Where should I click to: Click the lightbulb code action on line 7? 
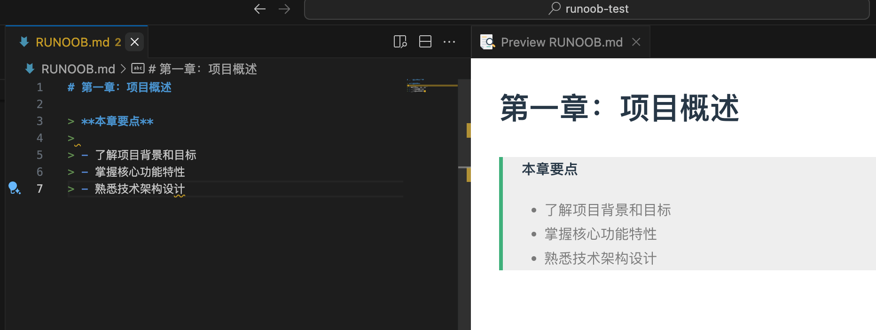14,188
